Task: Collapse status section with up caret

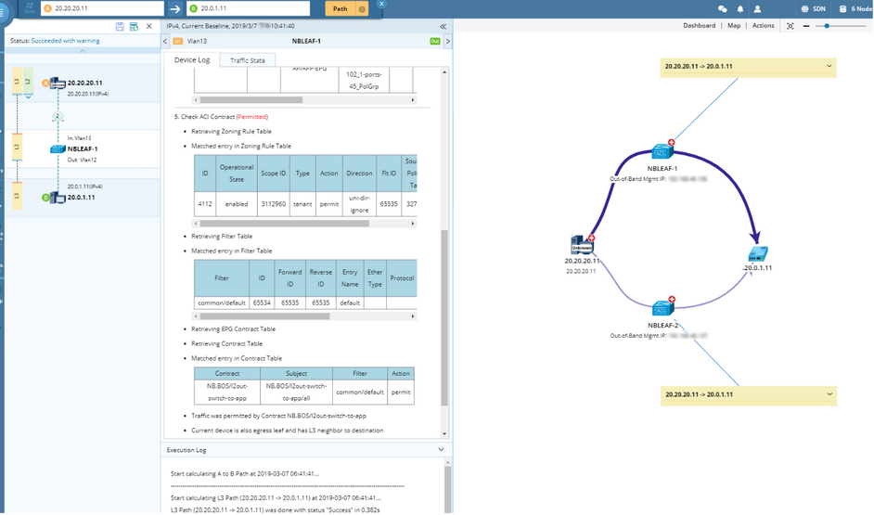Action: pyautogui.click(x=83, y=51)
